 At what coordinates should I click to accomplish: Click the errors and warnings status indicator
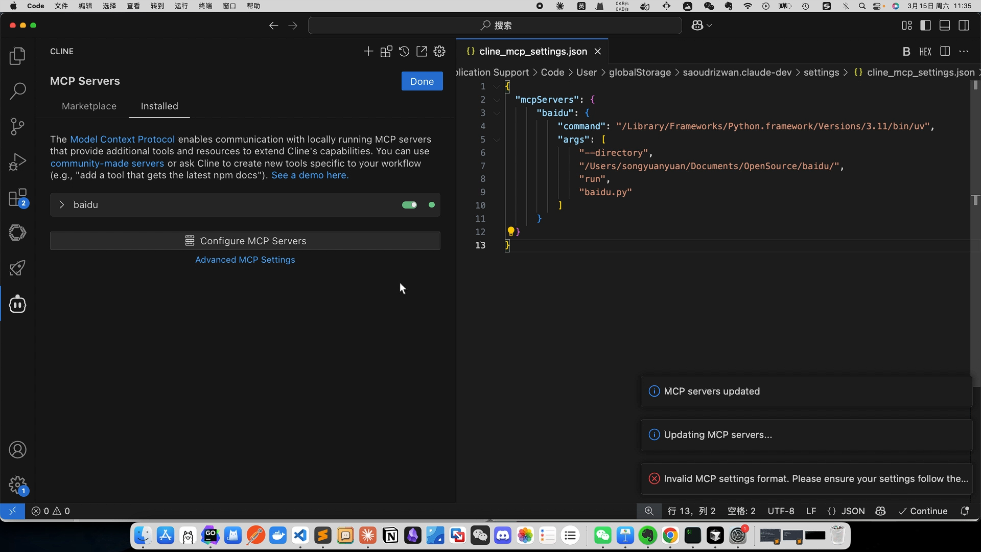click(51, 511)
